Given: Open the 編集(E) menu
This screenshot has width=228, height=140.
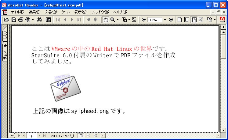Looking at the screenshot, I should click(x=34, y=12).
